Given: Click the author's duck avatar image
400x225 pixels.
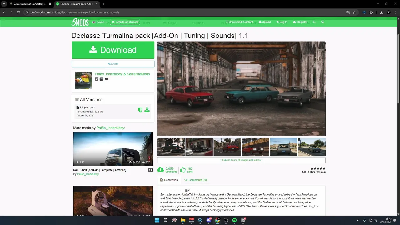Looking at the screenshot, I should coord(83,81).
